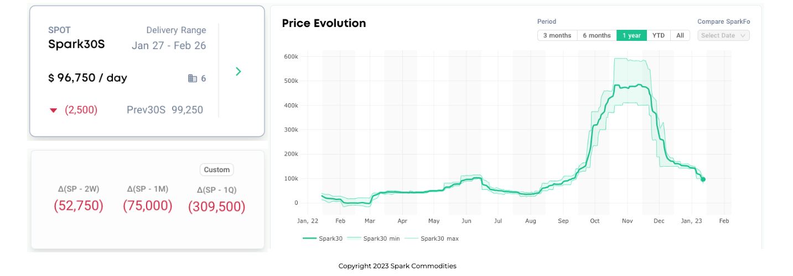Toggle the Spark30 legend series
The height and width of the screenshot is (276, 793).
click(x=323, y=238)
